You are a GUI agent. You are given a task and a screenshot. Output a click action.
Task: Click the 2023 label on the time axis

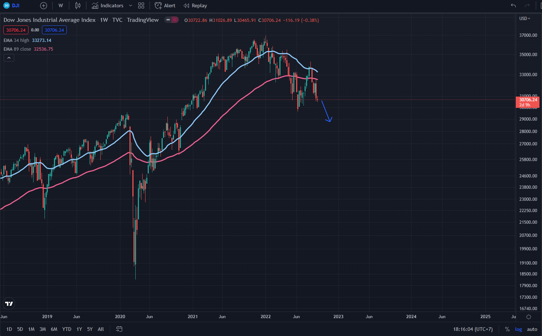click(338, 317)
